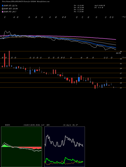Click the '<Tops' label at right edge

coord(124,17)
